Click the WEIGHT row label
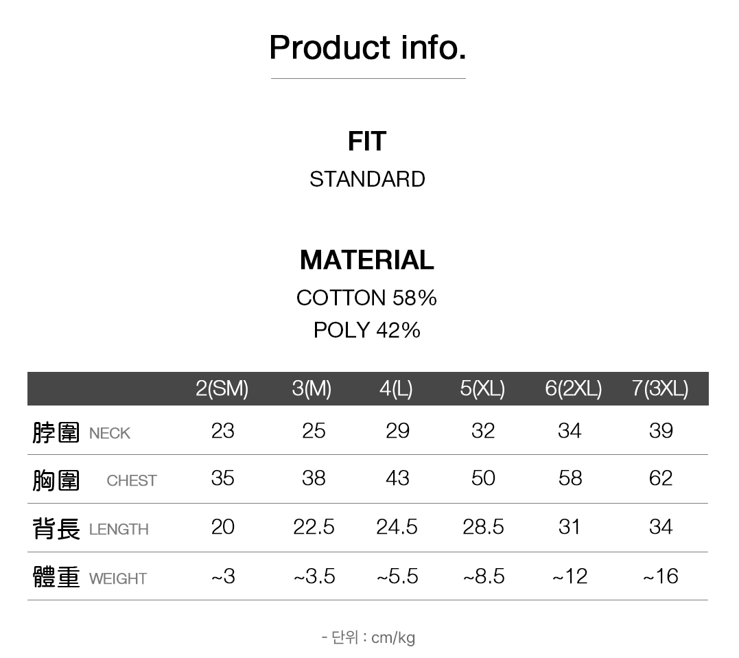This screenshot has width=739, height=658. point(118,579)
